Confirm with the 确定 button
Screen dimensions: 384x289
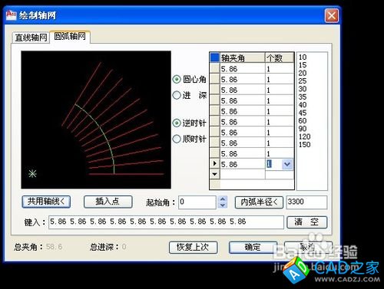click(x=253, y=248)
